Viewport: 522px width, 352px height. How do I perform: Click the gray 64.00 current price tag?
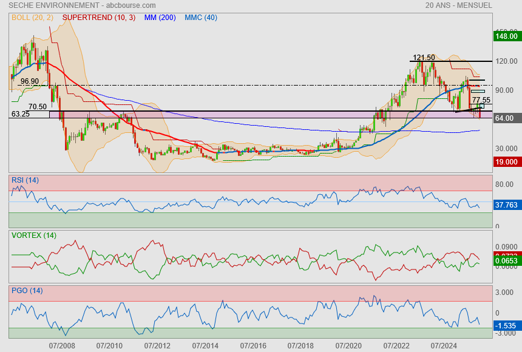(505, 118)
